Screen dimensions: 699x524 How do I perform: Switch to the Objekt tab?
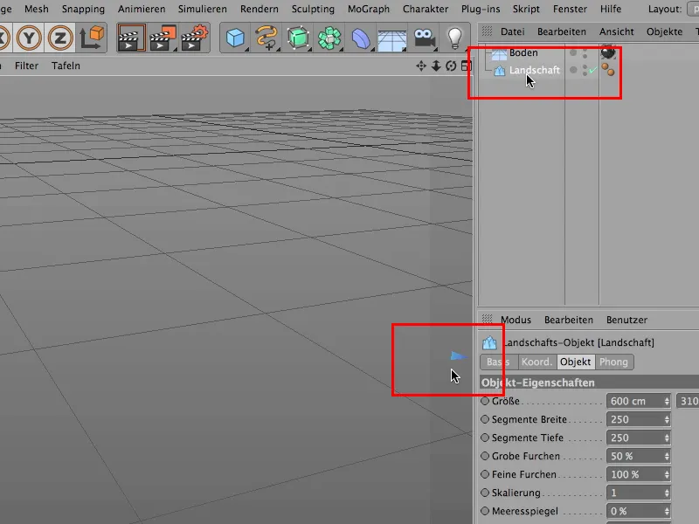[x=575, y=362]
